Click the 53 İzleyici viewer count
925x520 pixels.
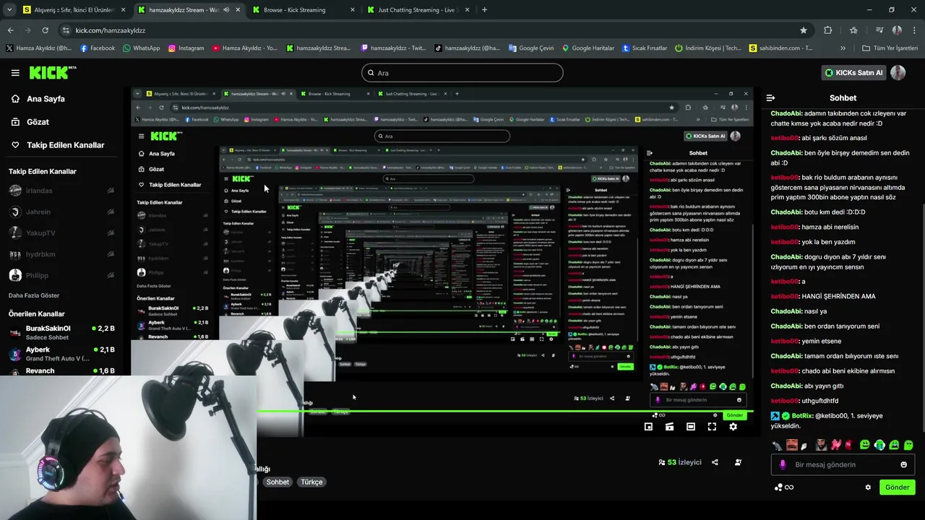point(680,462)
